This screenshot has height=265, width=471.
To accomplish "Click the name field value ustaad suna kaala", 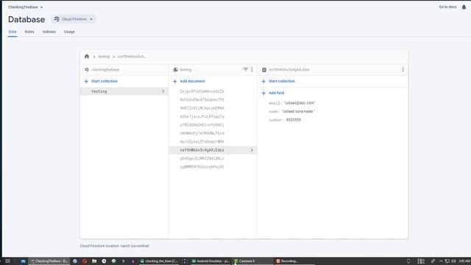I will click(x=298, y=111).
